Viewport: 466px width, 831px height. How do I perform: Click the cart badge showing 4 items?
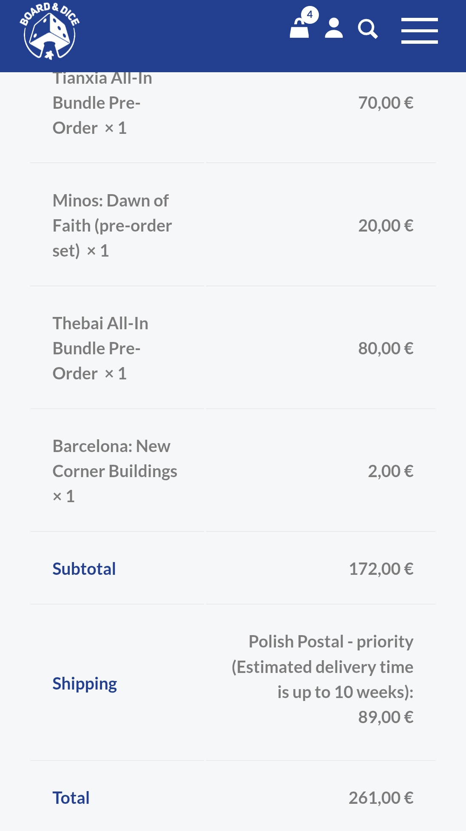coord(310,15)
